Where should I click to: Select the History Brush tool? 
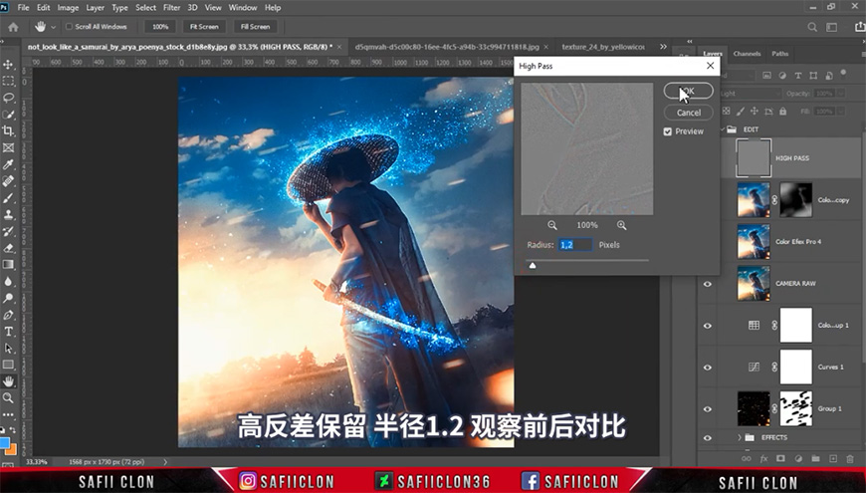click(x=8, y=231)
